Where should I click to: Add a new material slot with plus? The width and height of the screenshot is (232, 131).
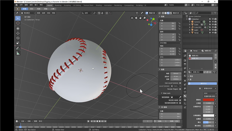(215, 55)
